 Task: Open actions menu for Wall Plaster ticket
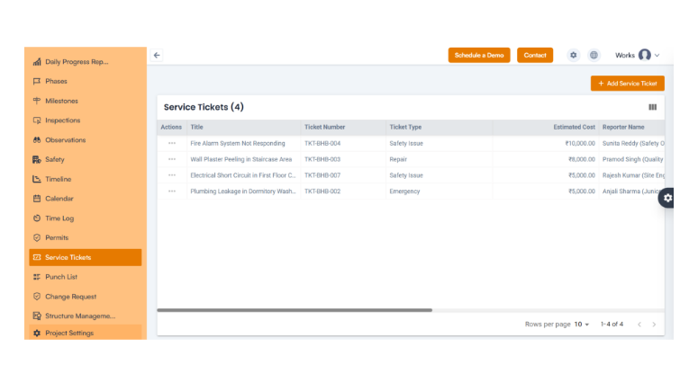pos(171,159)
